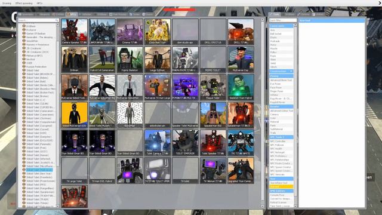Select the Face Poser tool
The height and width of the screenshot is (215, 382).
pyautogui.click(x=281, y=87)
